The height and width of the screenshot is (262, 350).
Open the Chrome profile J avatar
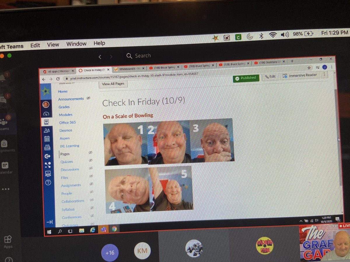[325, 67]
